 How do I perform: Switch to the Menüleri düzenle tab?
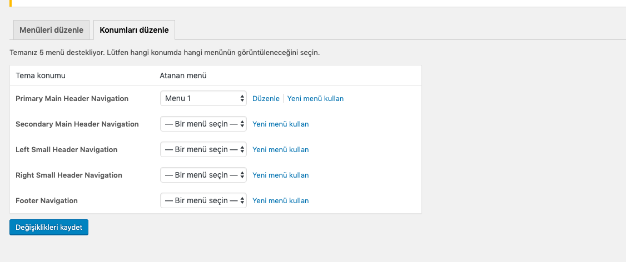pos(51,30)
